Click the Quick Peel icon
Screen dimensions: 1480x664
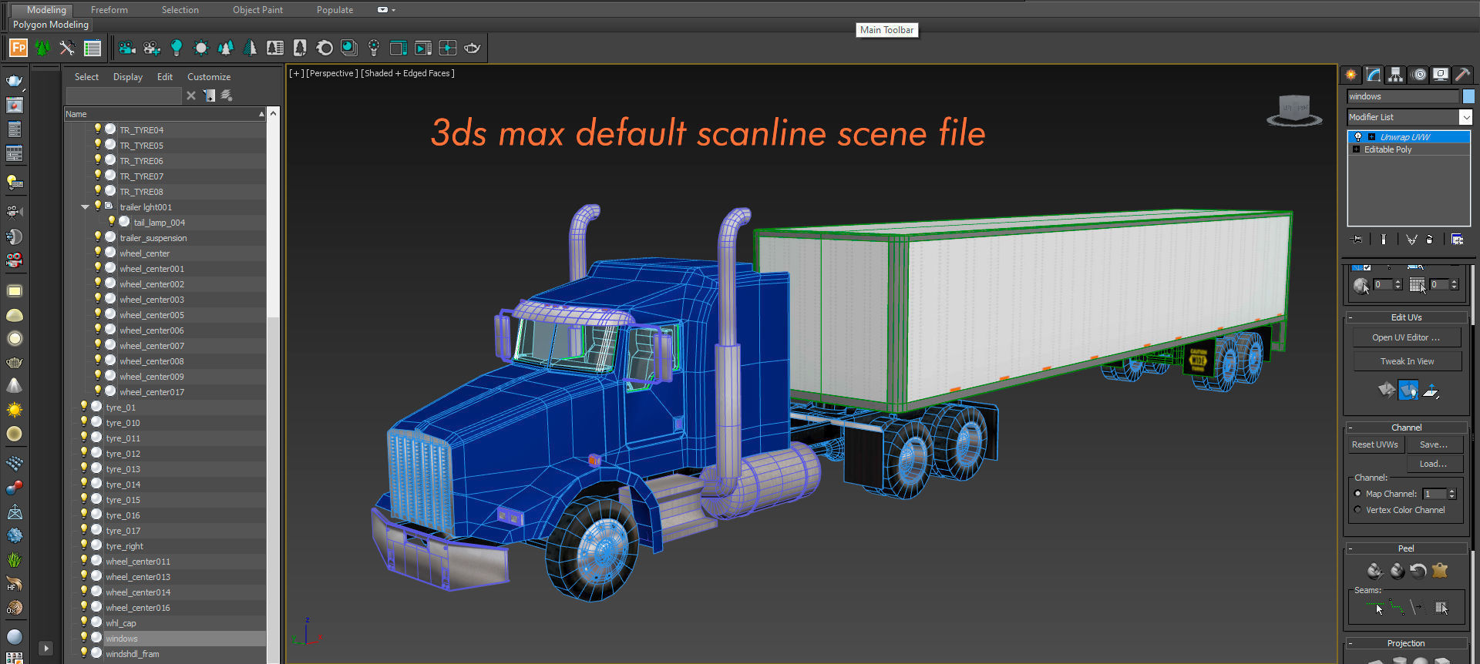click(x=1375, y=571)
